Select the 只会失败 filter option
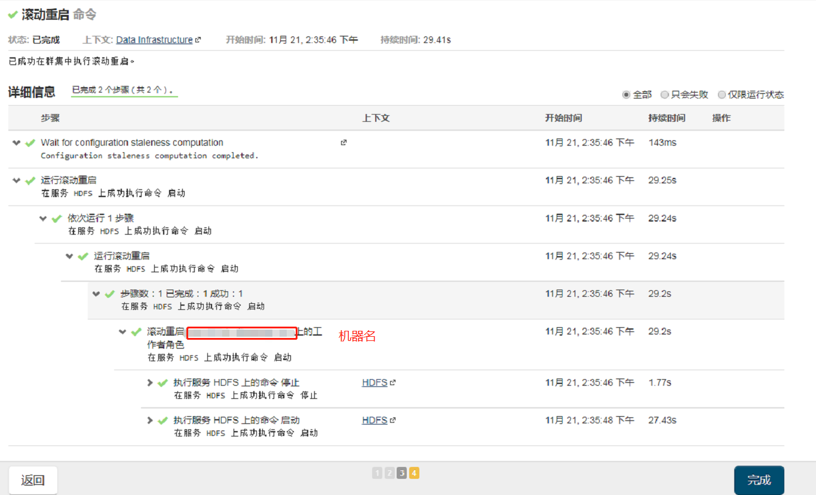The height and width of the screenshot is (495, 816). point(664,94)
